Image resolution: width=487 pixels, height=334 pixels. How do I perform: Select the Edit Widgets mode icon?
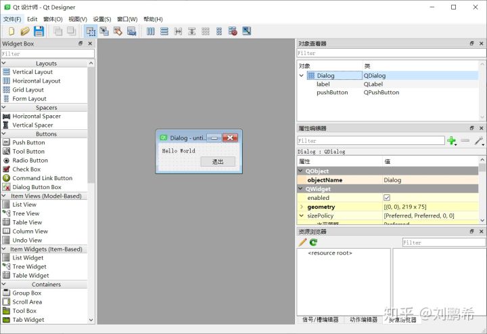91,31
